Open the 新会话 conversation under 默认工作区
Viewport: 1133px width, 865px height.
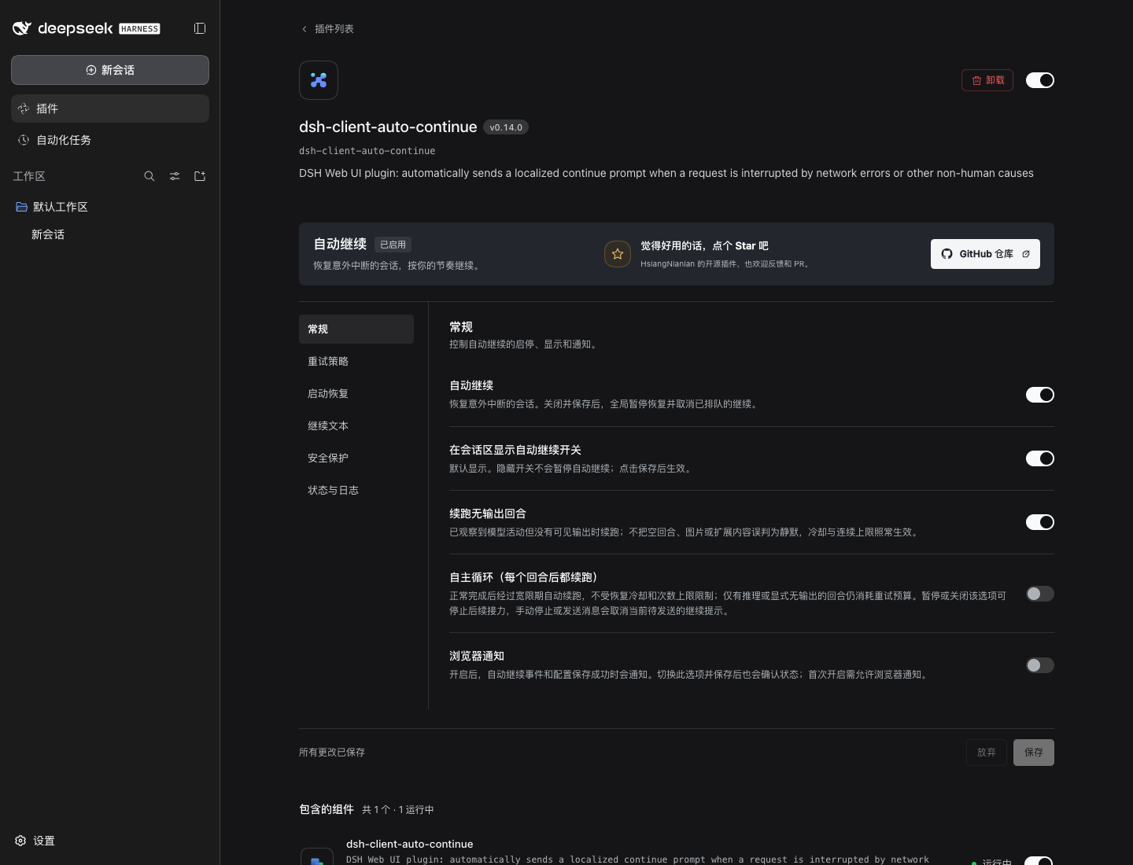coord(110,234)
